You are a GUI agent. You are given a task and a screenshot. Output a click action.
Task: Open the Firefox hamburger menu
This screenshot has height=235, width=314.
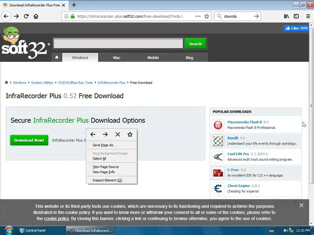308,16
